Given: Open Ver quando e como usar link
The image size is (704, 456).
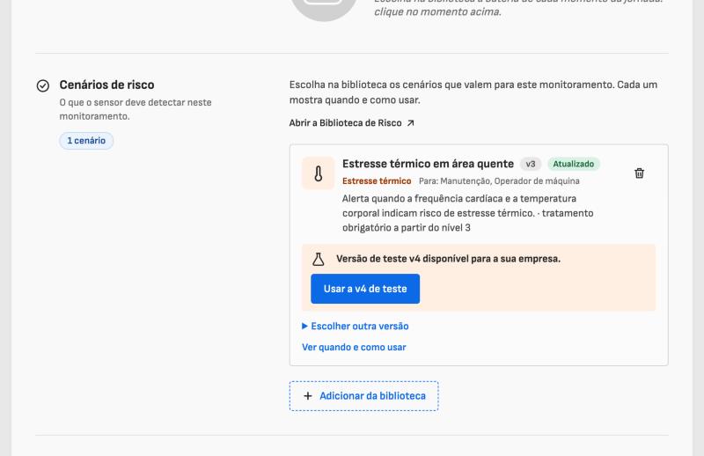Looking at the screenshot, I should click(354, 347).
